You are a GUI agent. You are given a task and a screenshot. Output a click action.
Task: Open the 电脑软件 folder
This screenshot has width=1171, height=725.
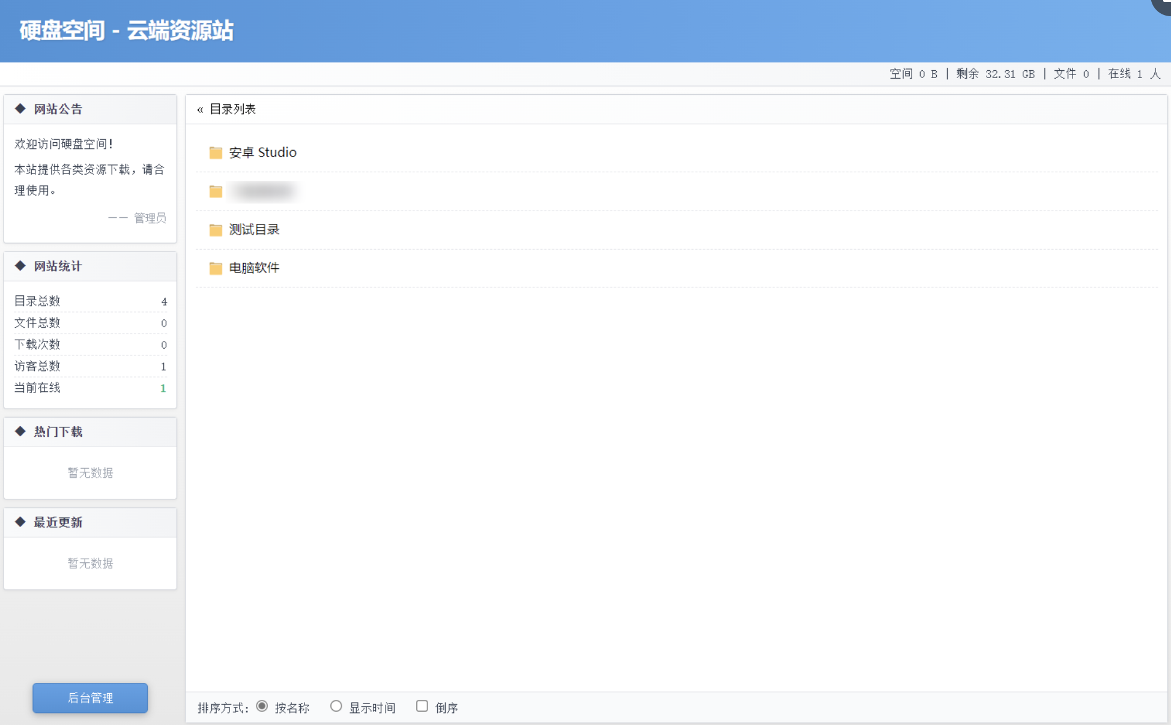coord(254,268)
